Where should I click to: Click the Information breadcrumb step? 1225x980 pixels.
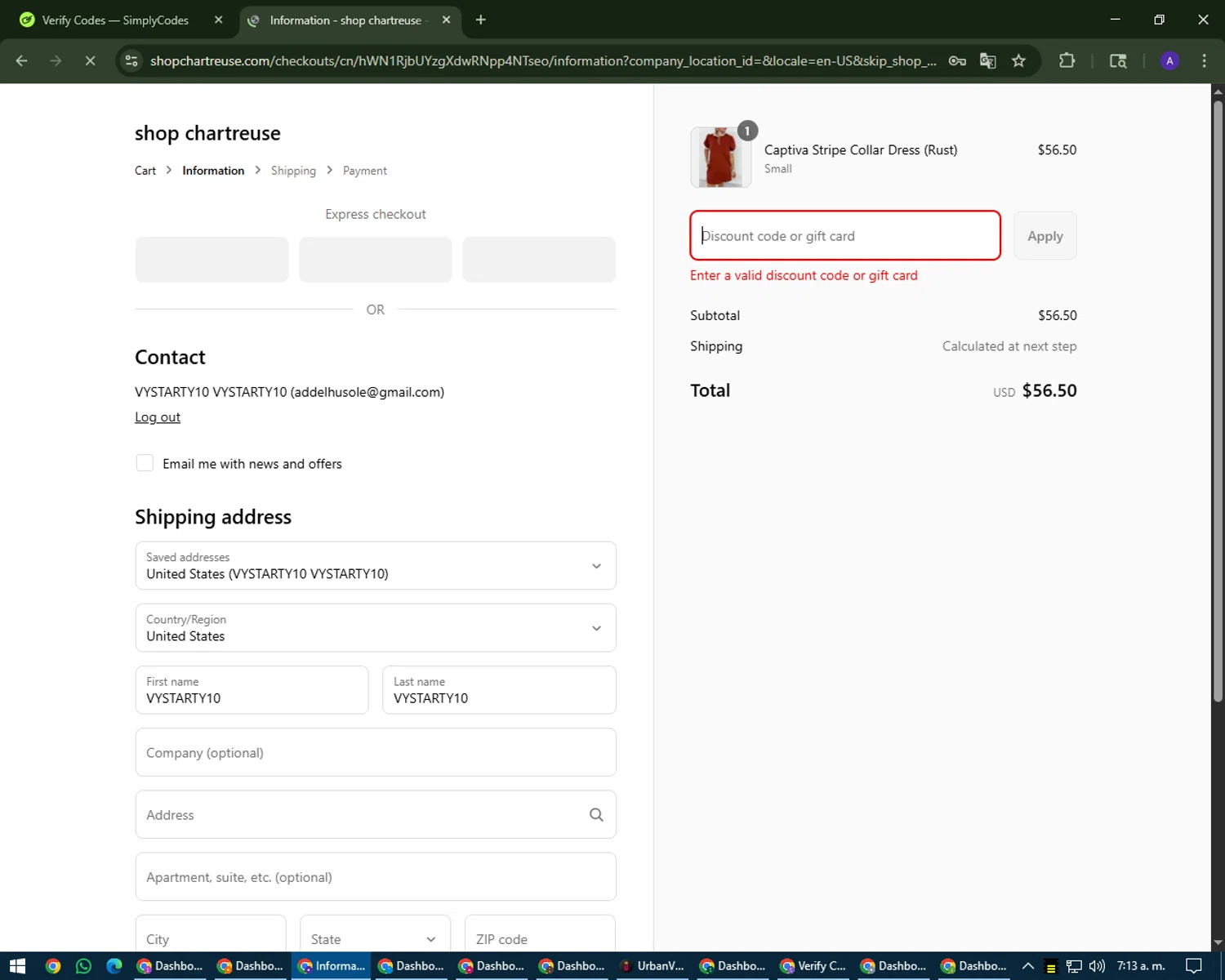tap(213, 171)
